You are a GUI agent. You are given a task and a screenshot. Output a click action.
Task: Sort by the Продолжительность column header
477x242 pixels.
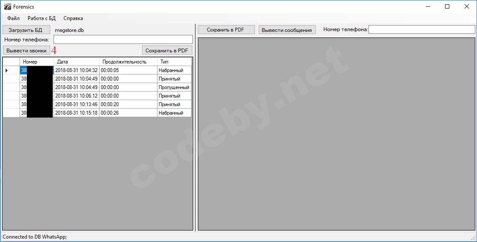(128, 62)
